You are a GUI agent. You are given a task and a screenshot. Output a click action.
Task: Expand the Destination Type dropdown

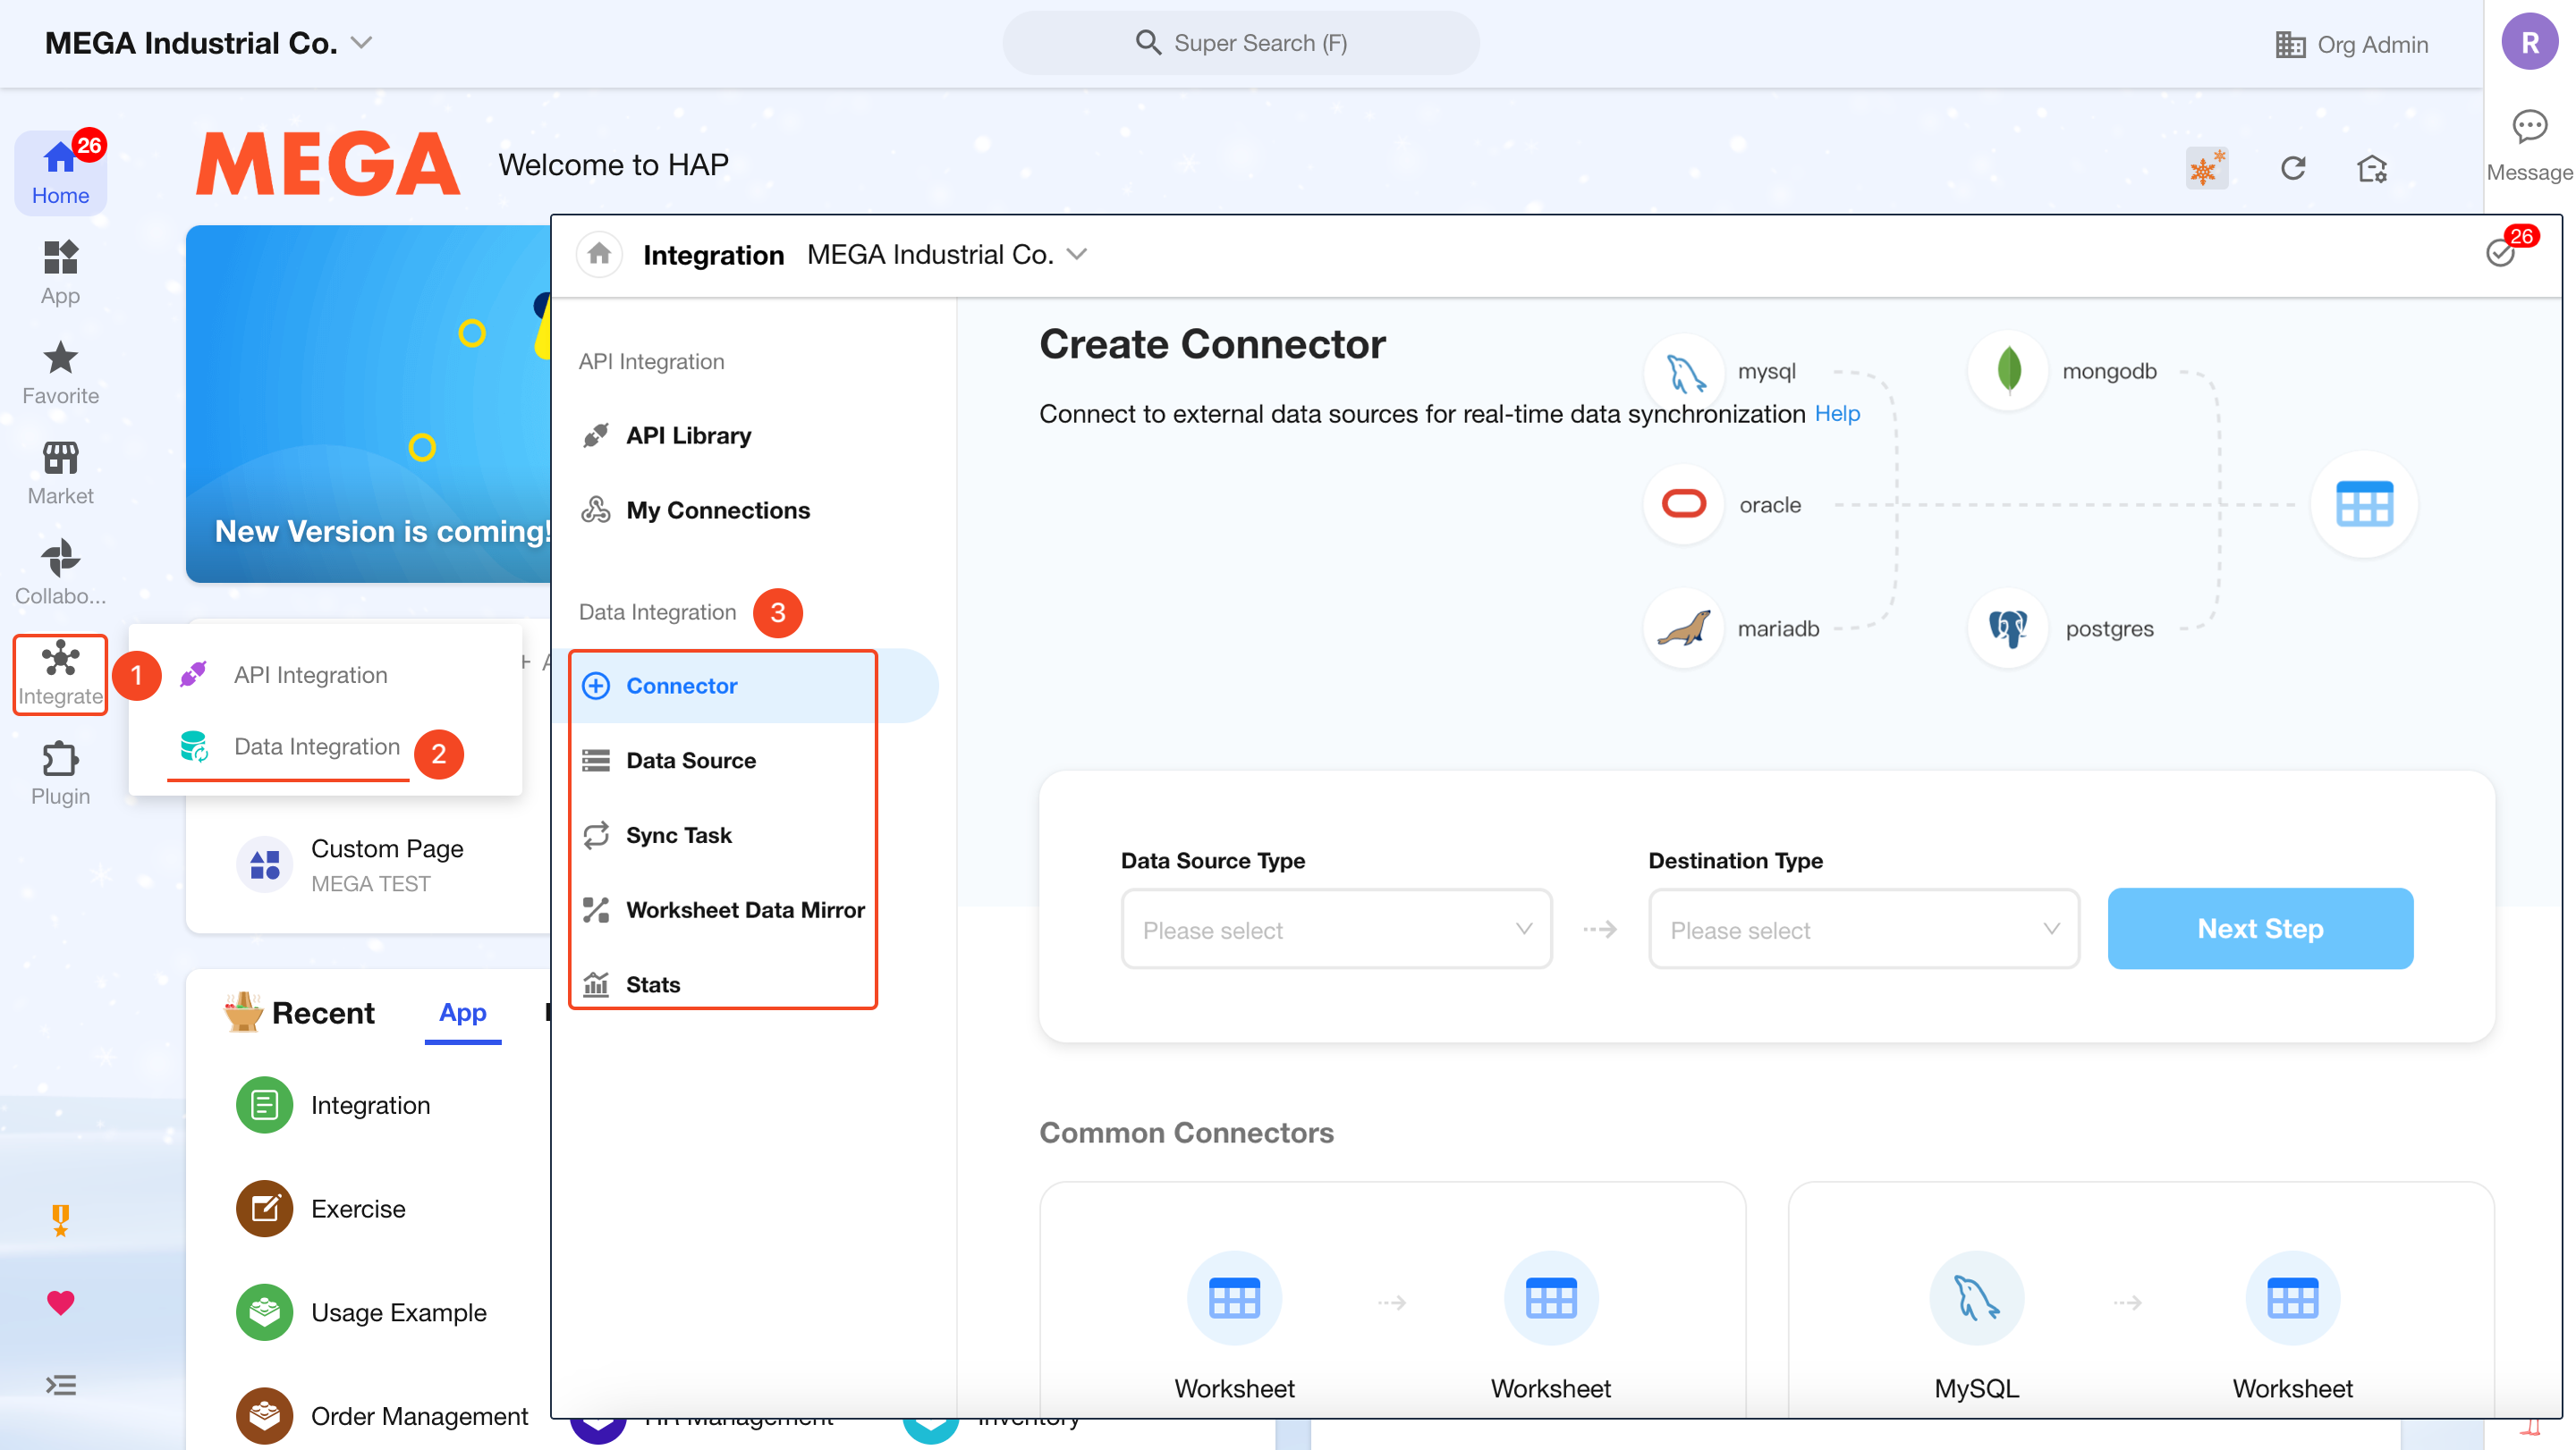1863,928
